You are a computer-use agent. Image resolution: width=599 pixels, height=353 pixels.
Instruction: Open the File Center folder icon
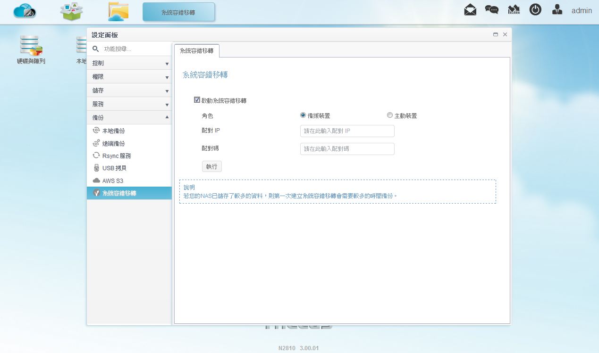click(x=118, y=11)
